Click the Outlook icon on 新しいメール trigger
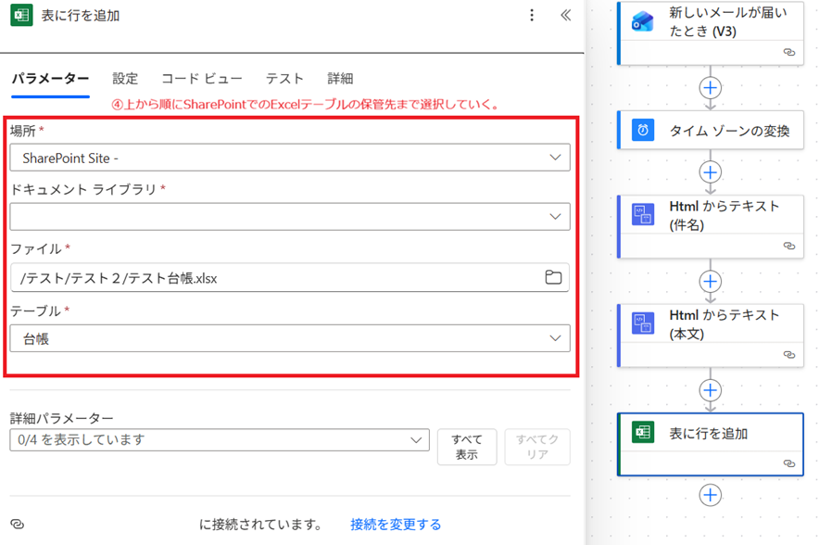 (x=643, y=22)
